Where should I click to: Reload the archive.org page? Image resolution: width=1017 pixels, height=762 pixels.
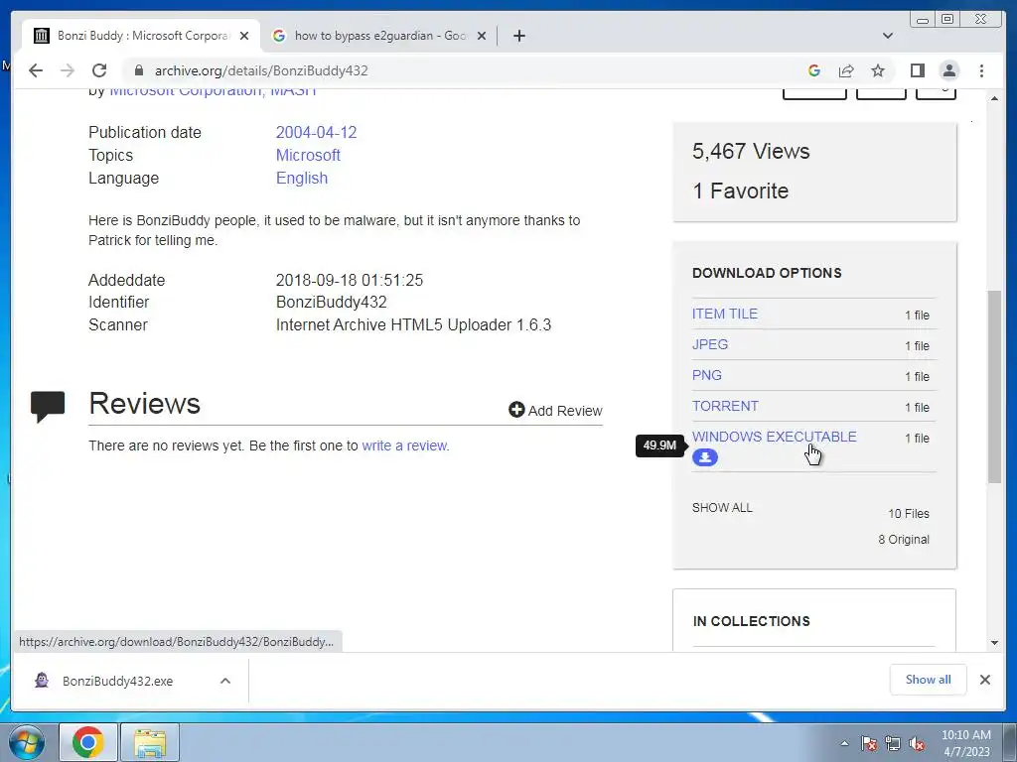(99, 70)
